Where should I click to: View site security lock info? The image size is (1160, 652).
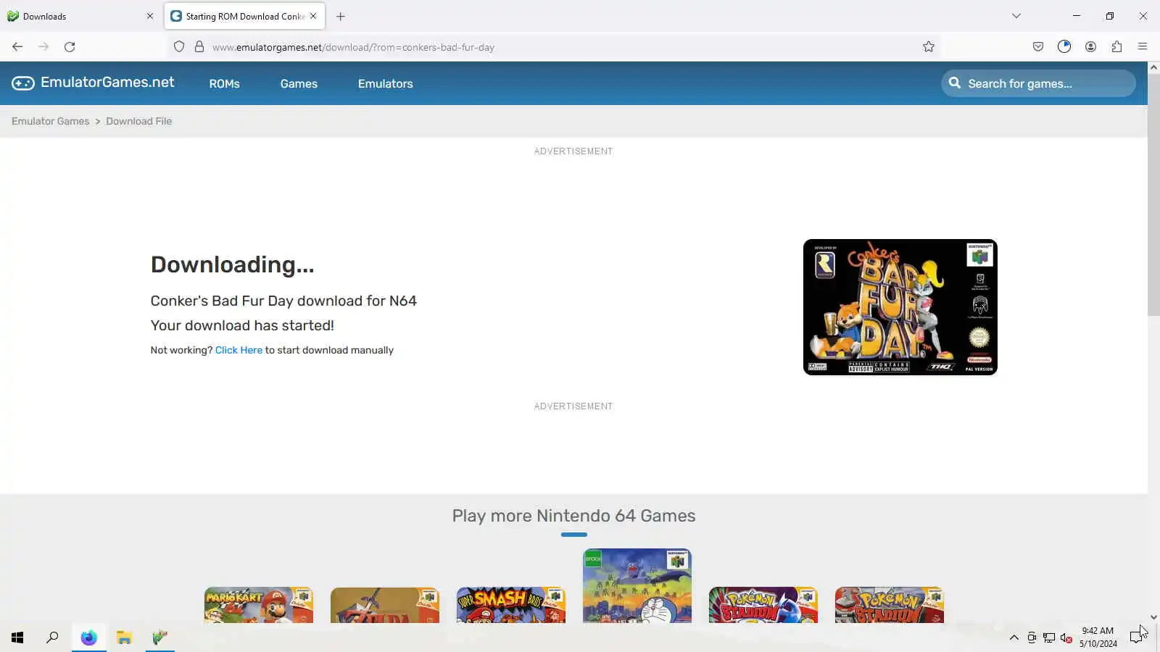199,47
